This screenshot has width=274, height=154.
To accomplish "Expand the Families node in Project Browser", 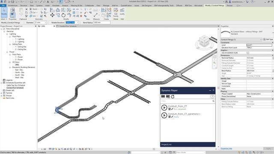I will (x=1, y=93).
